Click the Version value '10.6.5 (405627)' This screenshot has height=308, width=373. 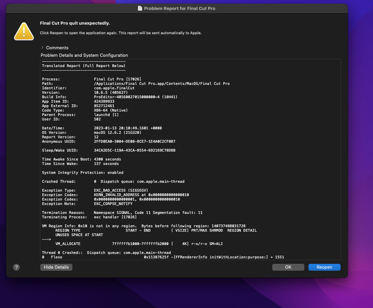coord(111,92)
